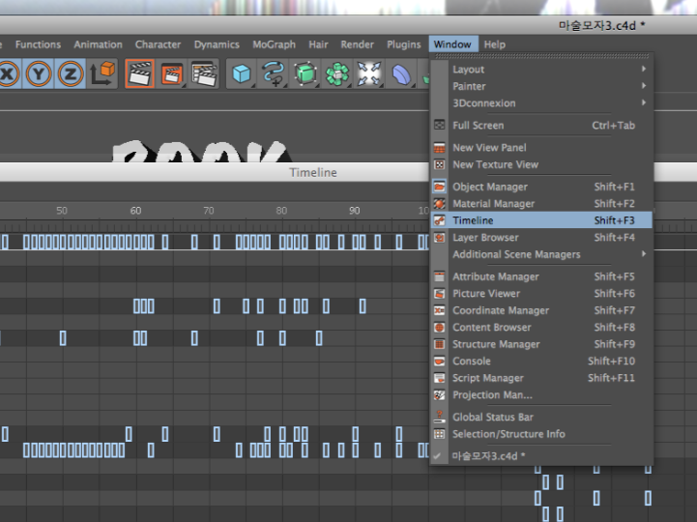Select the Spline drawing tool
This screenshot has width=697, height=522.
pos(274,73)
